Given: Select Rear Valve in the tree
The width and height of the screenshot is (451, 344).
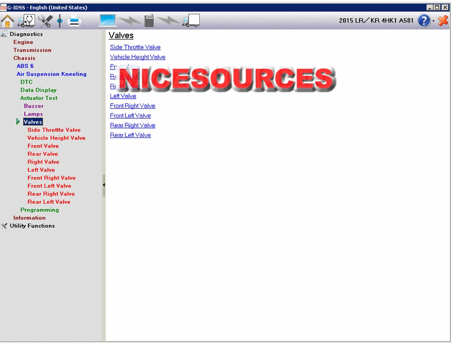Looking at the screenshot, I should tap(42, 154).
